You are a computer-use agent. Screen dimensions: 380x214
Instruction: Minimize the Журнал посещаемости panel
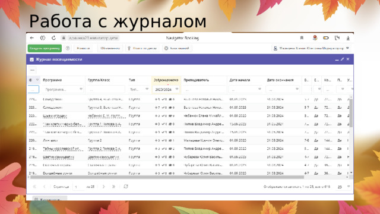pyautogui.click(x=337, y=59)
